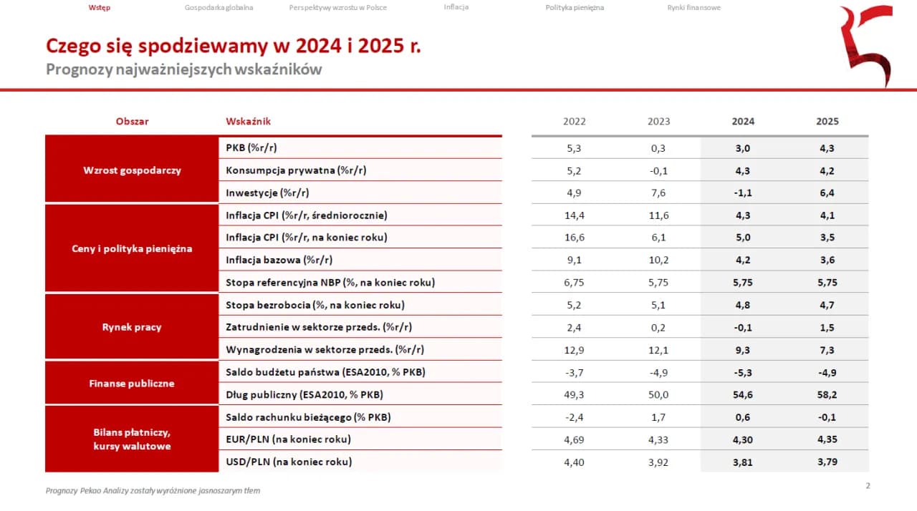Click the Bilans płatniczy, kursy walutowe cell
The width and height of the screenshot is (917, 511).
click(132, 439)
